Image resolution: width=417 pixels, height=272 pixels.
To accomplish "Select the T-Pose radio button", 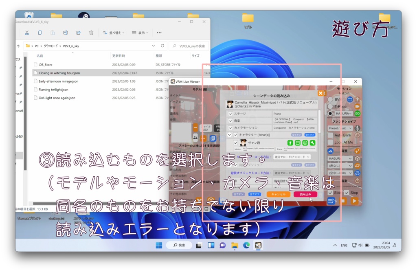I will click(x=330, y=106).
